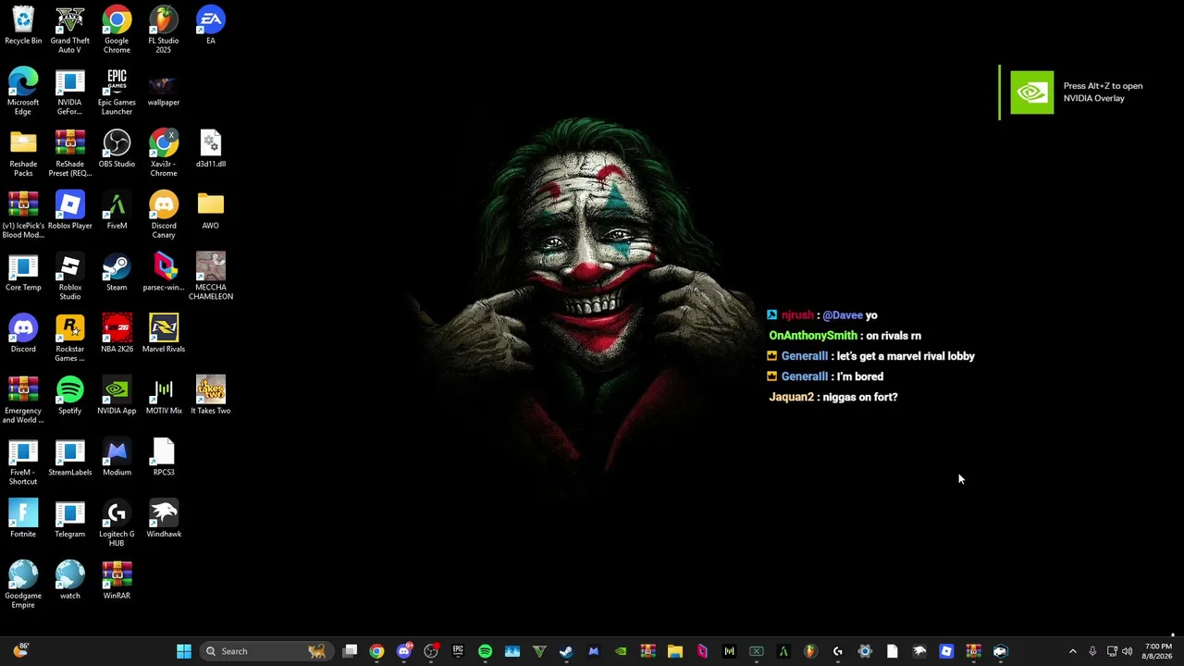Select the MOTIV Mix desktop shortcut
The height and width of the screenshot is (666, 1184).
point(164,396)
